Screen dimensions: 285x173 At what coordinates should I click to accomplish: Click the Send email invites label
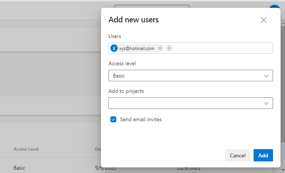coord(141,120)
